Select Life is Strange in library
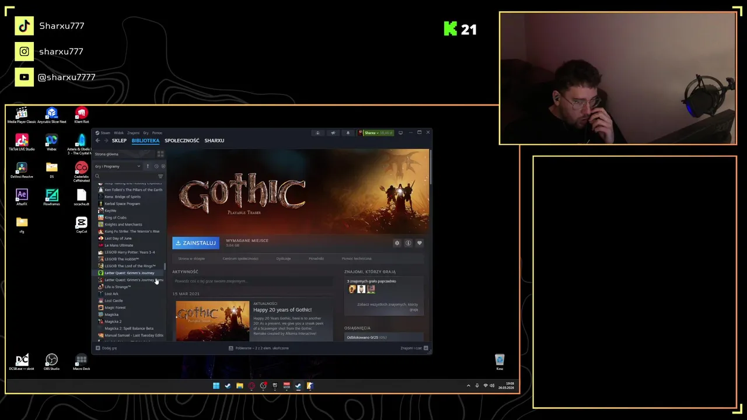The width and height of the screenshot is (747, 420). click(117, 287)
